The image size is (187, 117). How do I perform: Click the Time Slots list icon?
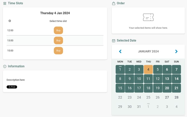pyautogui.click(x=5, y=3)
